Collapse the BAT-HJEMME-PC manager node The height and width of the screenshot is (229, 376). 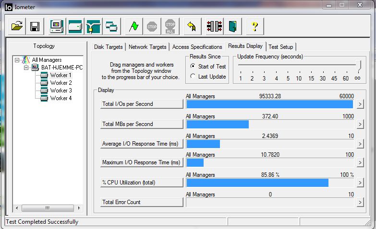click(26, 68)
